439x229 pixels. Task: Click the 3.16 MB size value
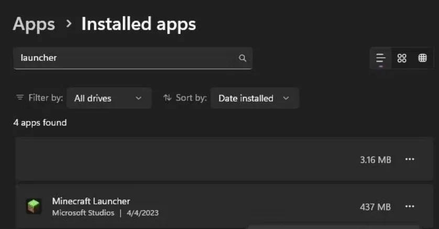[376, 160]
